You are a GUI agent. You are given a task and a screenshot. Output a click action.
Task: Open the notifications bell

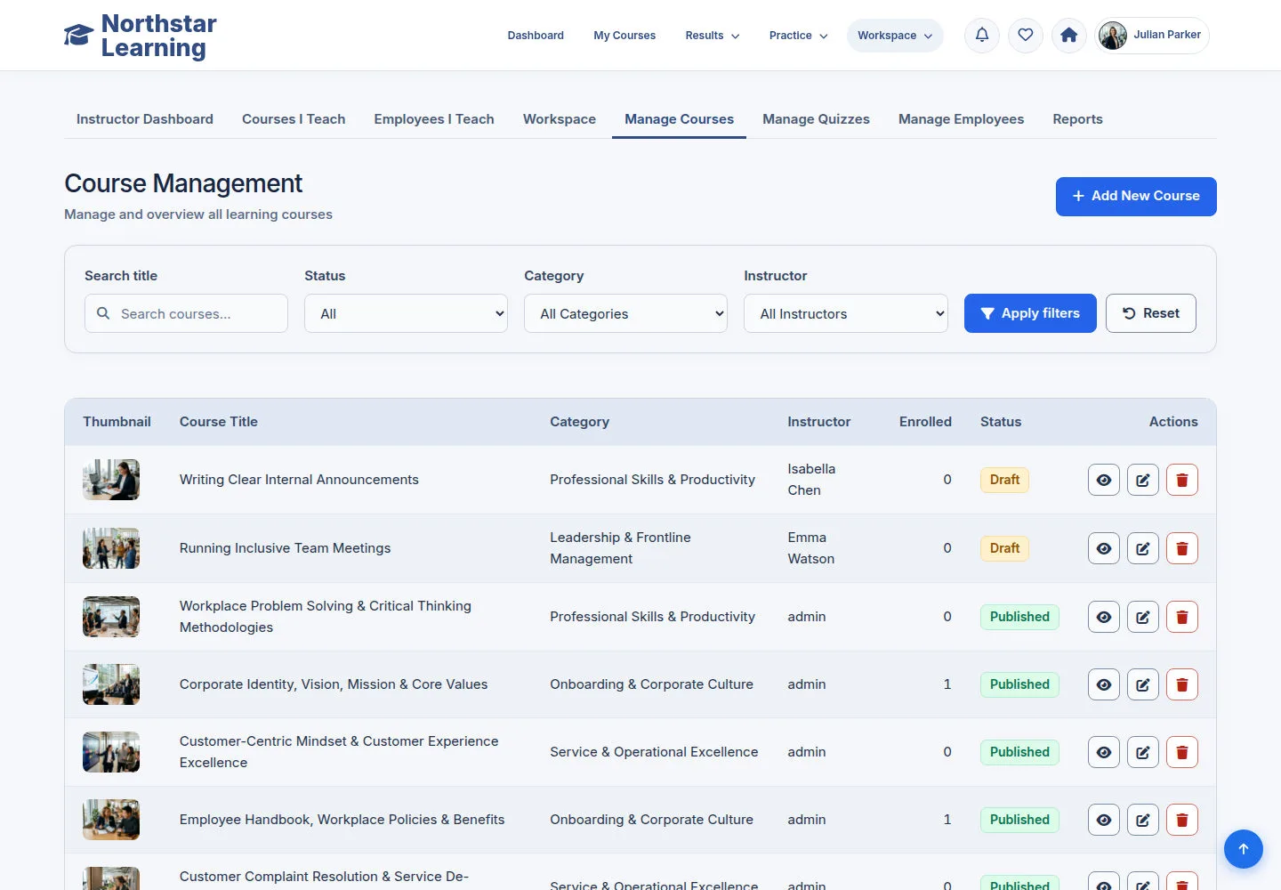982,36
